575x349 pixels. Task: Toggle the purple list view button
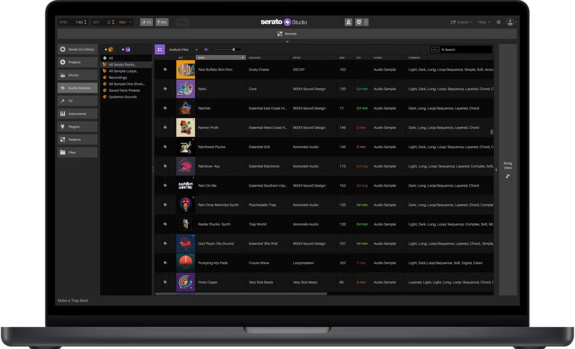click(159, 50)
